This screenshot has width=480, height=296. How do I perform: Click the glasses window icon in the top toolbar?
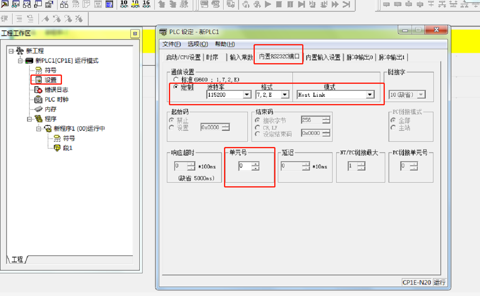[x=16, y=4]
